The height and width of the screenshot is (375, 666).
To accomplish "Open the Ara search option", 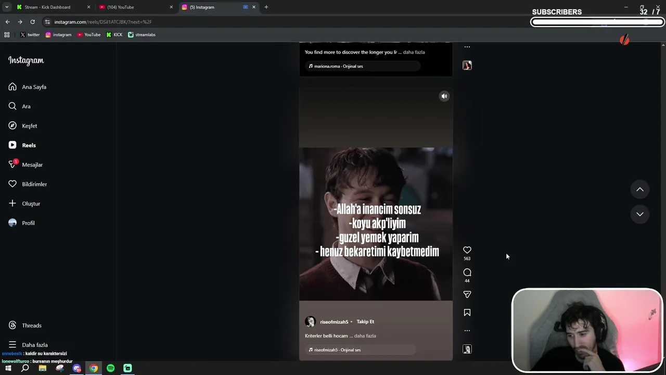I will click(x=20, y=106).
